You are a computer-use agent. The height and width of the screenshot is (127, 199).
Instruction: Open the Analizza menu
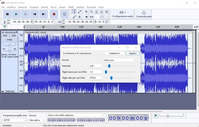coord(80,7)
